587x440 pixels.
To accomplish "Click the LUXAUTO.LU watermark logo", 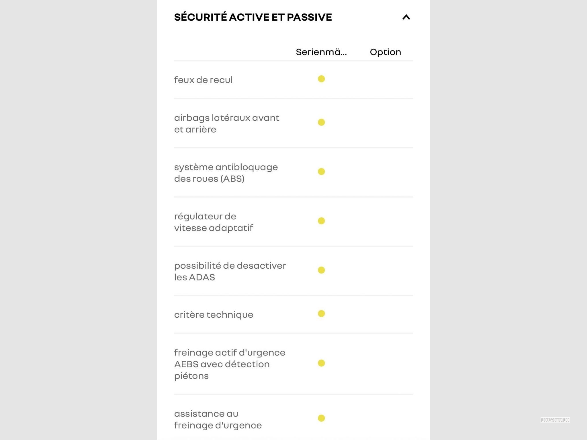I will [x=555, y=420].
